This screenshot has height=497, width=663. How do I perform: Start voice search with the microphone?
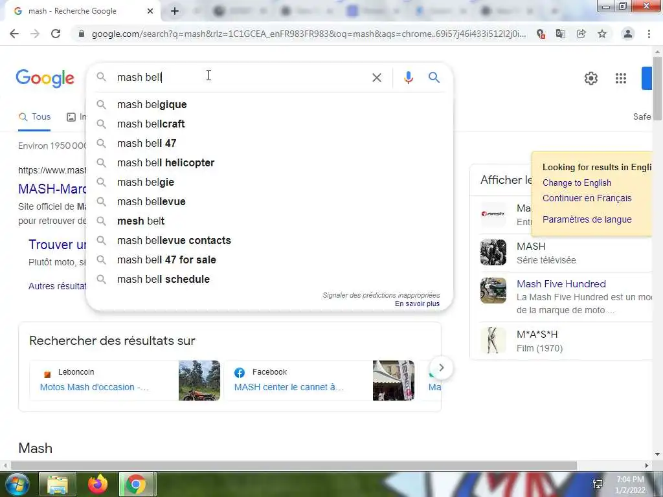tap(408, 78)
